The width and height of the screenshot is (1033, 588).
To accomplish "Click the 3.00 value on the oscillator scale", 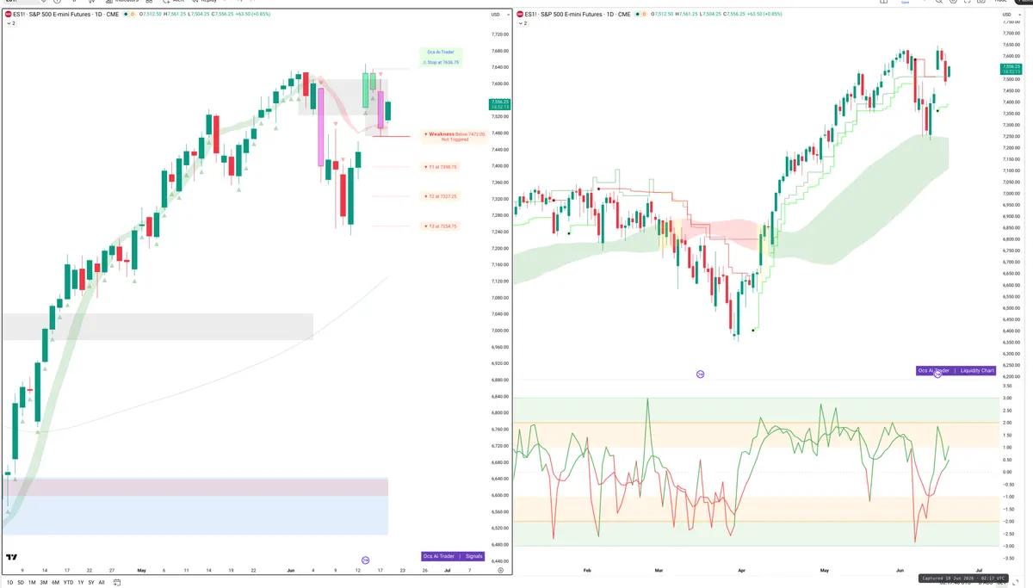I will 1006,398.
